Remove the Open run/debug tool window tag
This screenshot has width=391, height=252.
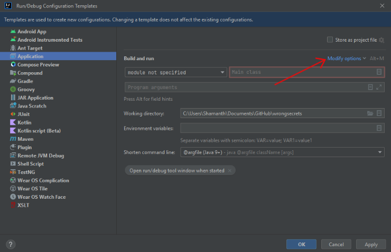[230, 171]
